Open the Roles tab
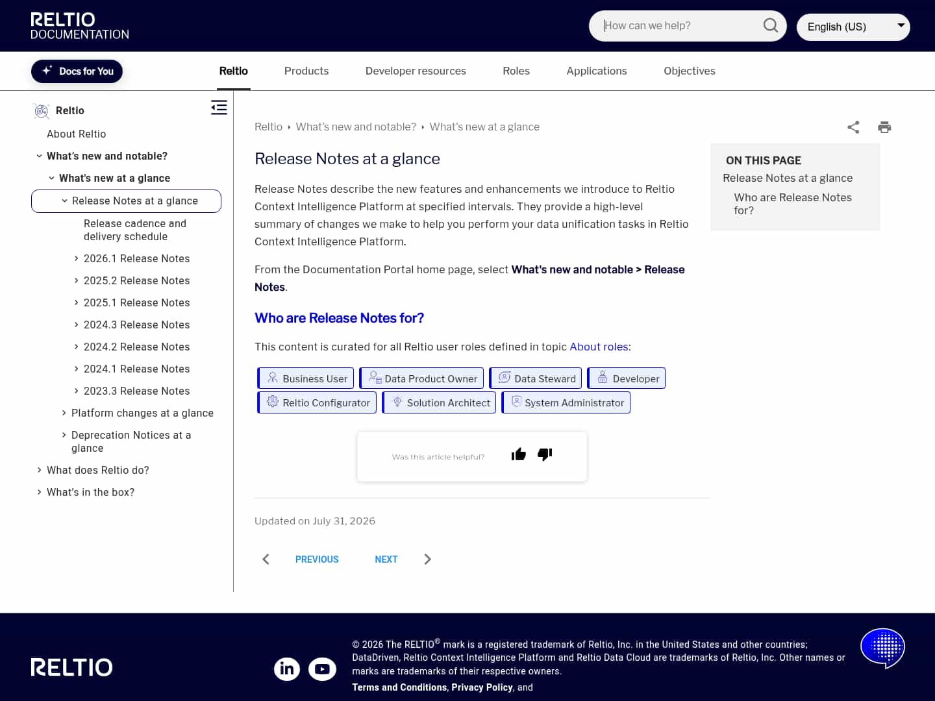This screenshot has height=701, width=935. tap(516, 71)
